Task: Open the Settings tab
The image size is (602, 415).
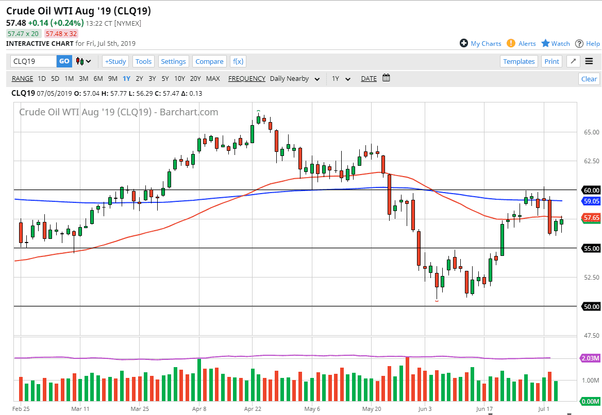Action: [173, 61]
